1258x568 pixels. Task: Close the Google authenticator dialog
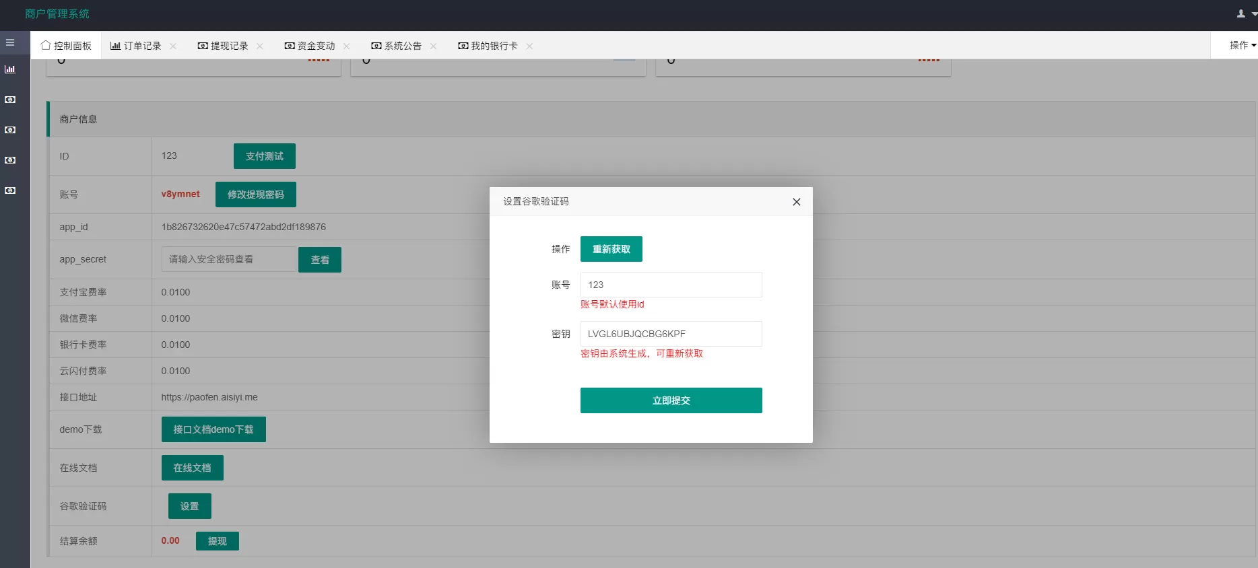point(796,202)
